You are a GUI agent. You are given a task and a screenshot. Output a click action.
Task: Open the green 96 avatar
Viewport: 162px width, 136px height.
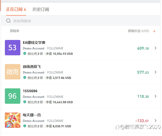click(x=13, y=96)
